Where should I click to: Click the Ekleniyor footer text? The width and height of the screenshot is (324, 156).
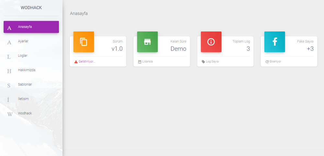coord(275,62)
